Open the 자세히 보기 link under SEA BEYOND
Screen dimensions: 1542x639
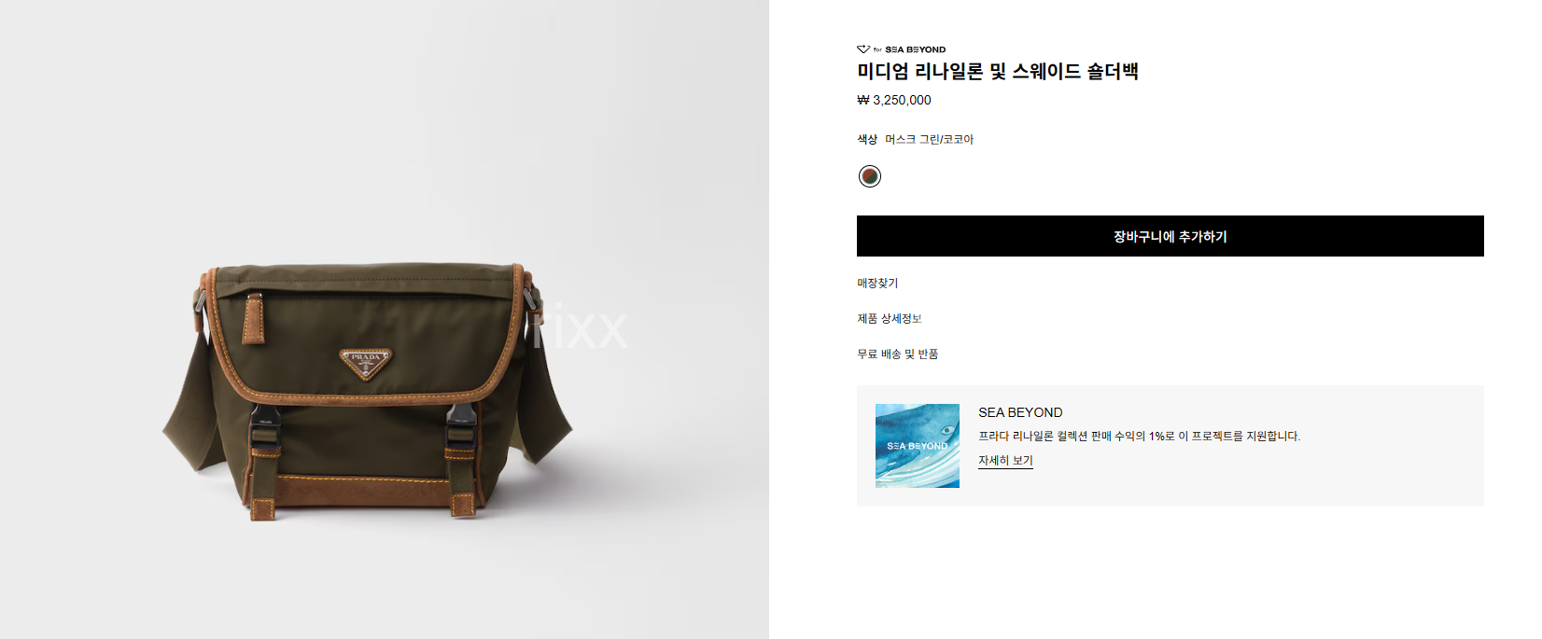[1005, 461]
